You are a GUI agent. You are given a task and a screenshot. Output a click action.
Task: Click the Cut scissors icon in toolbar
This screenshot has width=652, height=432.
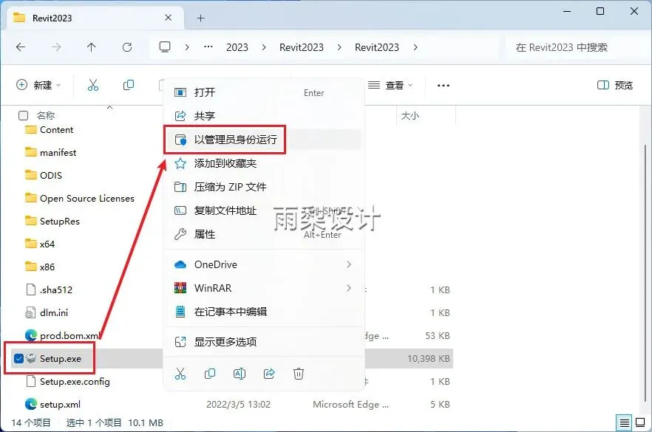pyautogui.click(x=93, y=85)
